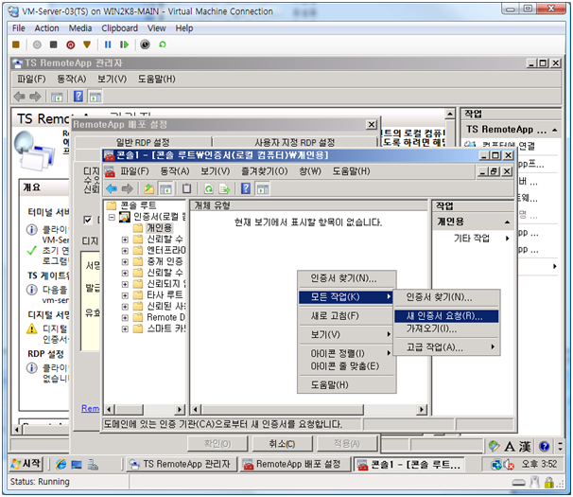Save VM state with the orange arrow icon
The height and width of the screenshot is (497, 573).
point(87,44)
